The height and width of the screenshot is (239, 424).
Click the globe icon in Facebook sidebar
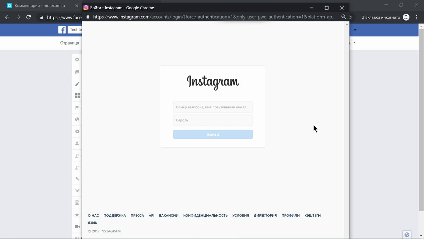(x=77, y=119)
